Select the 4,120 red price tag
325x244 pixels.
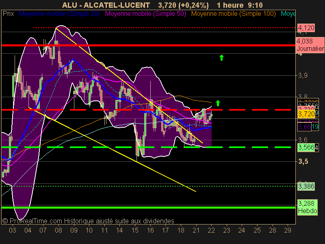tap(306, 28)
